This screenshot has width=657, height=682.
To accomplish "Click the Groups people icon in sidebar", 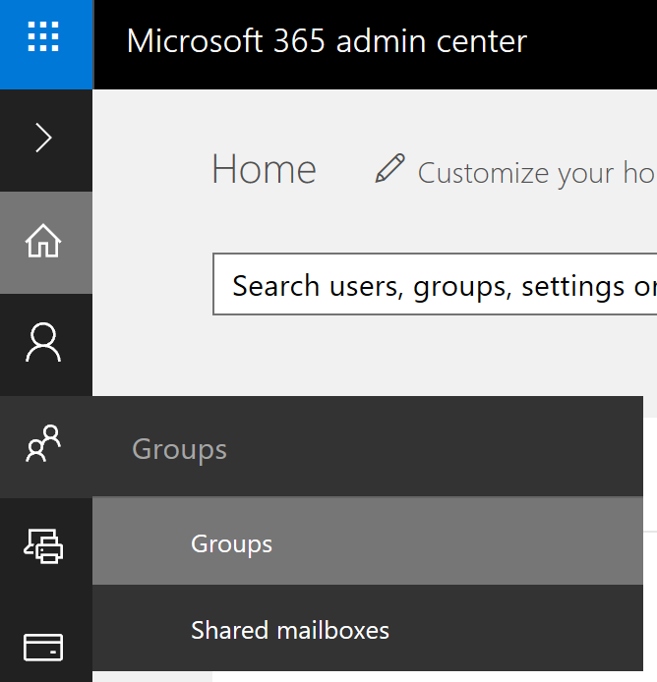I will (x=43, y=443).
